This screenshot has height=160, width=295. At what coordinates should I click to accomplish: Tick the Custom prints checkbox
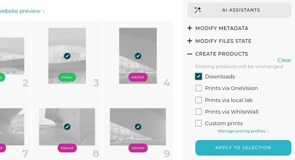[199, 123]
